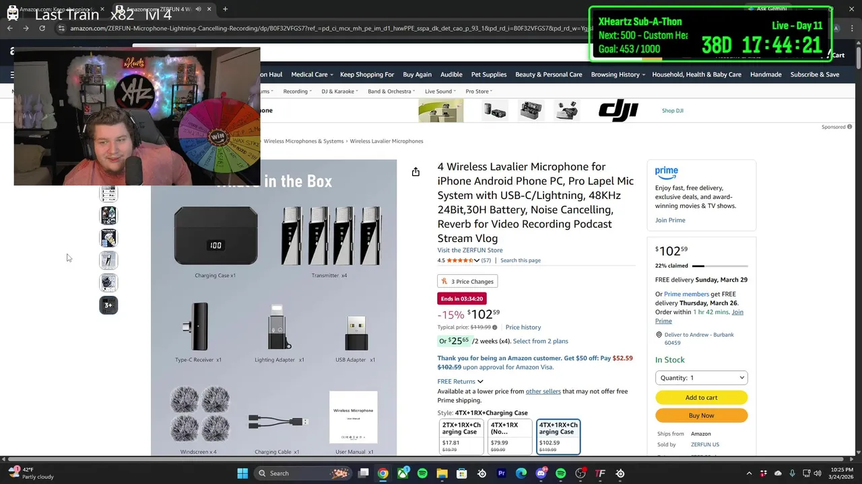Open the TF app in taskbar

pyautogui.click(x=600, y=473)
